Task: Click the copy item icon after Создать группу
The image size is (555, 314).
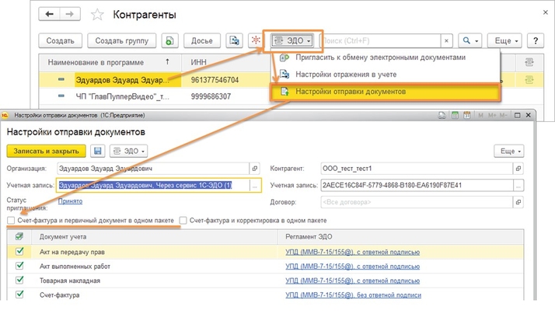Action: coord(171,40)
